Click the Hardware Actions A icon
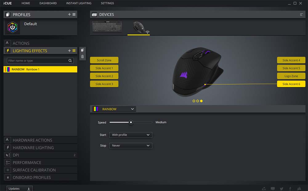The height and width of the screenshot is (191, 308). (7, 140)
